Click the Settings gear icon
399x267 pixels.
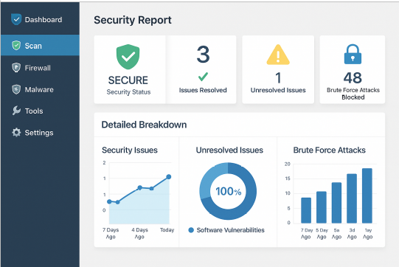click(x=16, y=132)
